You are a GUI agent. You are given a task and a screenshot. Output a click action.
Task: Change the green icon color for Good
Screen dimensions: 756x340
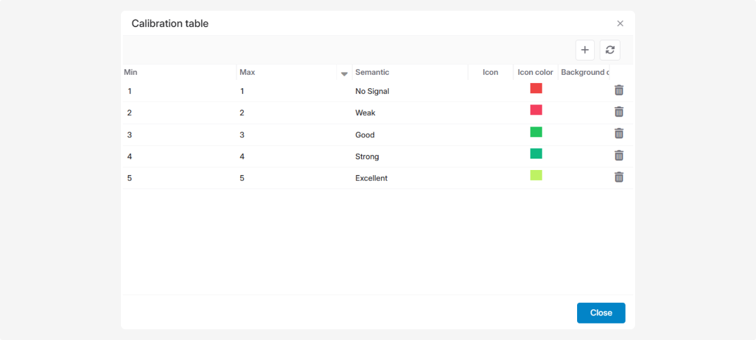(536, 132)
